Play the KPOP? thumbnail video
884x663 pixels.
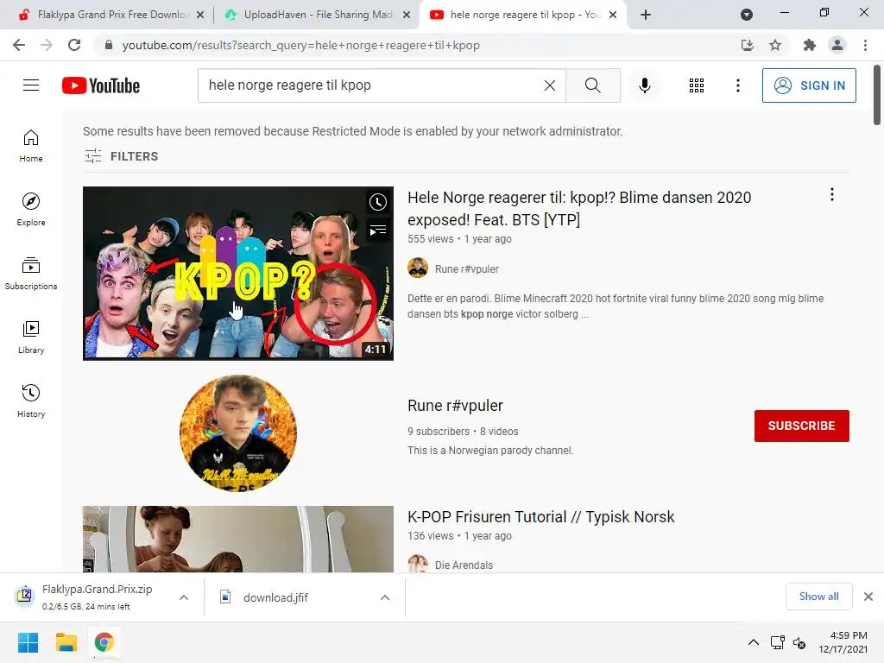pyautogui.click(x=238, y=274)
